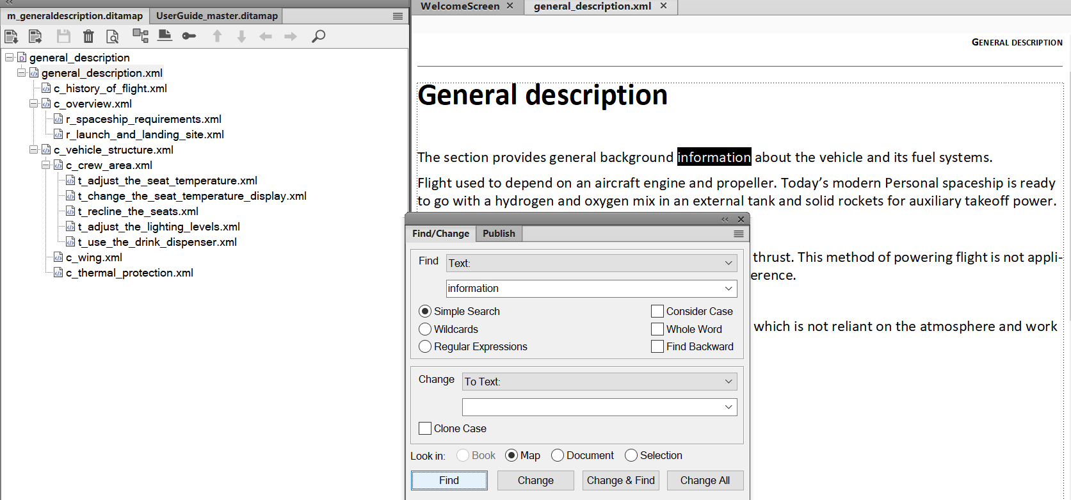The width and height of the screenshot is (1071, 500).
Task: Click the trash Delete icon in map toolbar
Action: (88, 36)
